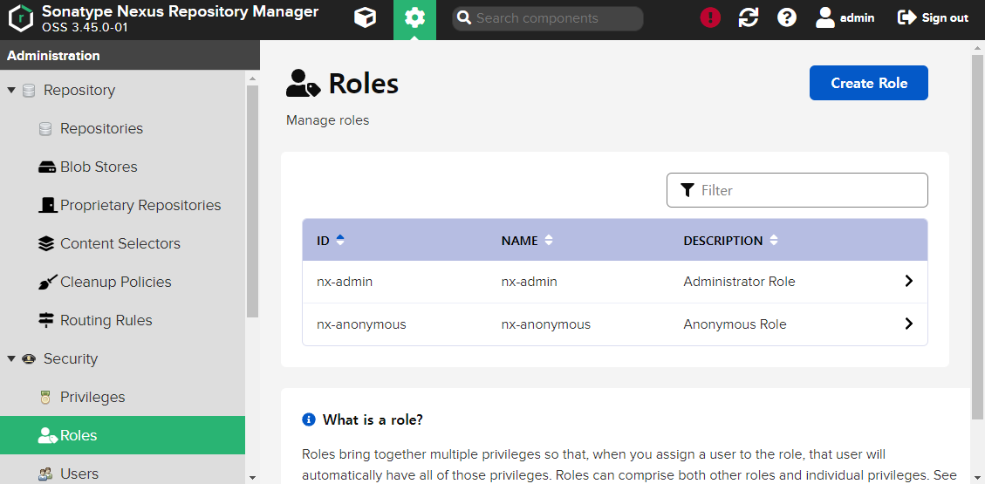Select the nx-anonymous ID cell
The height and width of the screenshot is (484, 985).
coord(361,324)
